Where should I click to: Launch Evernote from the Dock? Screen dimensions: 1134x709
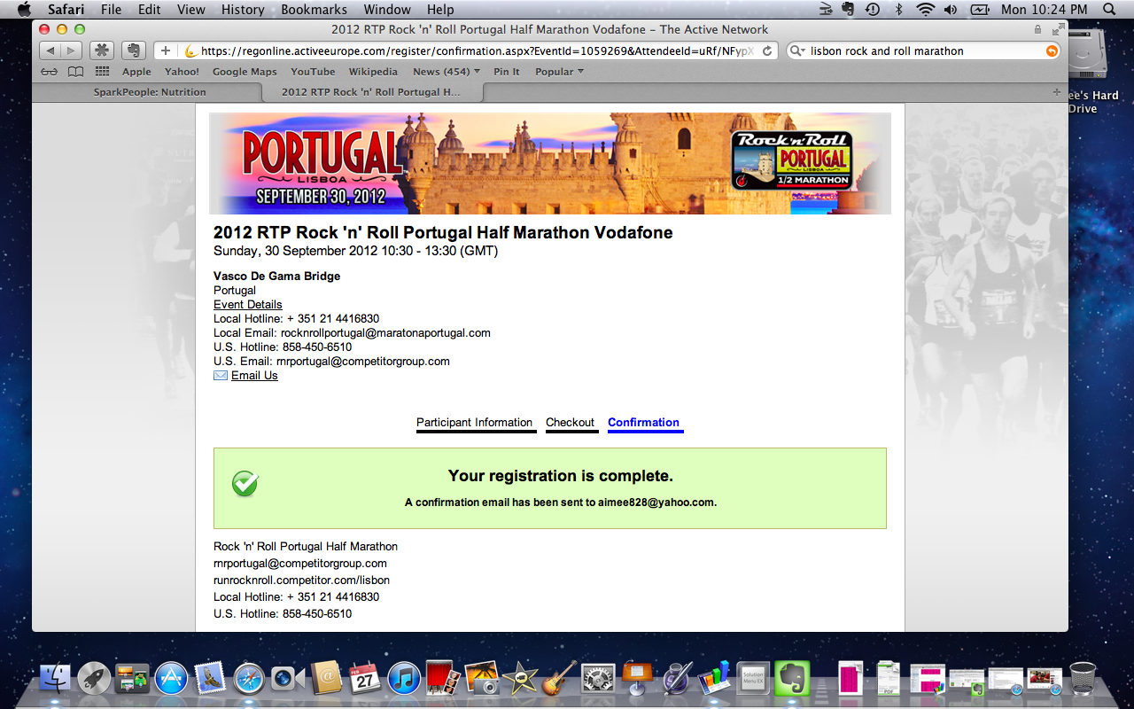pos(793,679)
